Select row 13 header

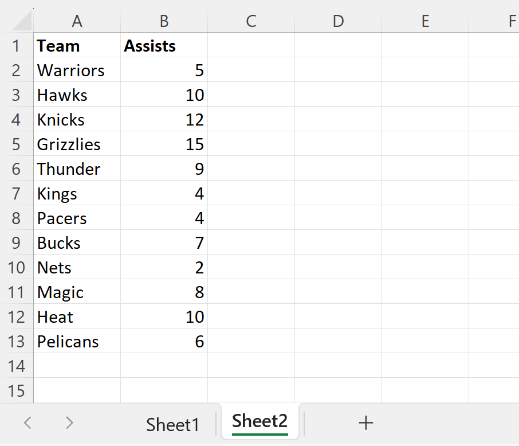tap(17, 341)
